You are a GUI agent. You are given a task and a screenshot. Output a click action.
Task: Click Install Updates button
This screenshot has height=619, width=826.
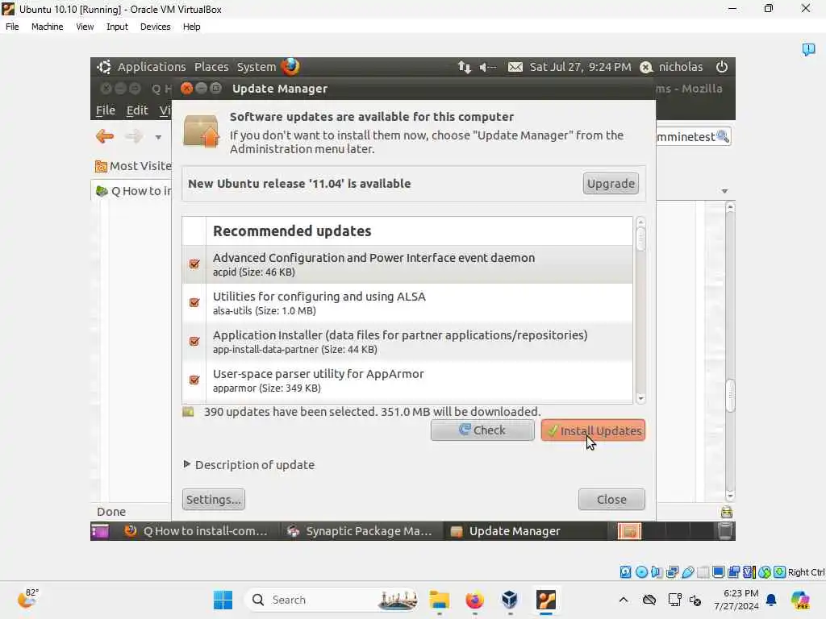click(593, 430)
